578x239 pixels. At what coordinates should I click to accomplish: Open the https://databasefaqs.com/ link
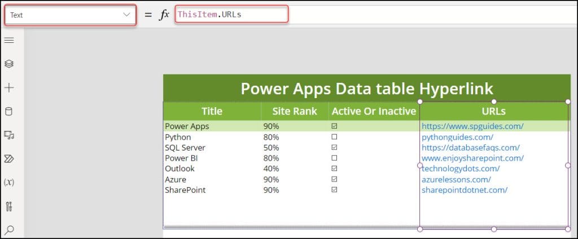(471, 148)
